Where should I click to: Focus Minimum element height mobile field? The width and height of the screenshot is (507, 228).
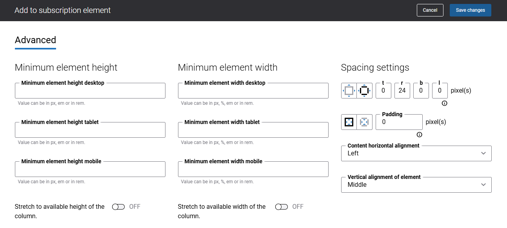click(90, 169)
